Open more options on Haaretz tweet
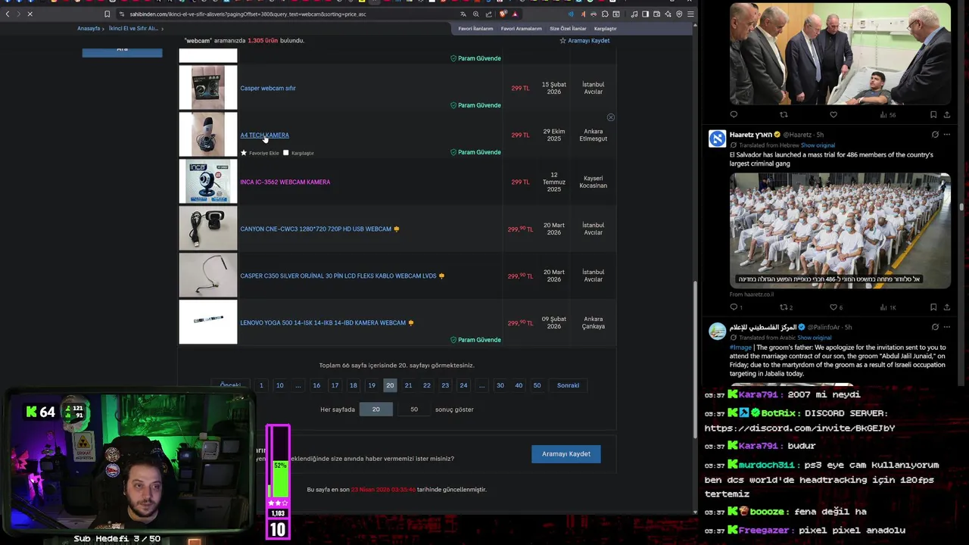This screenshot has height=545, width=969. tap(946, 135)
